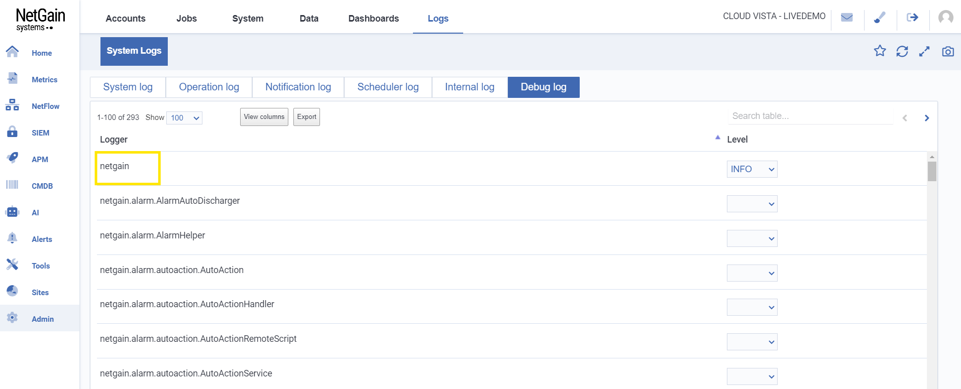This screenshot has width=961, height=389.
Task: Open the SIEM lock icon
Action: click(x=12, y=132)
